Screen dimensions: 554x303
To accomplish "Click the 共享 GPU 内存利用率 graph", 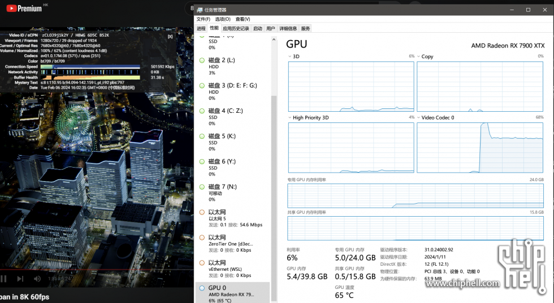I will click(415, 228).
